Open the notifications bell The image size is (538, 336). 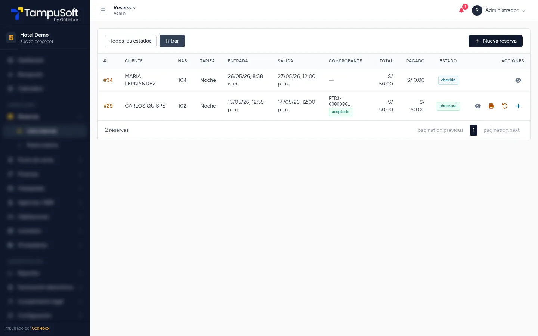pos(461,10)
